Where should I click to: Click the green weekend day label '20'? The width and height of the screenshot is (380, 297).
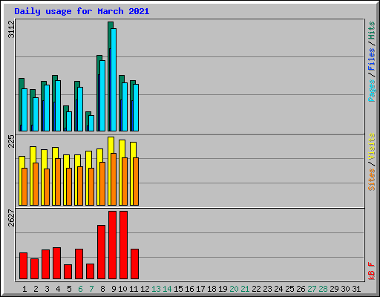point(234,289)
